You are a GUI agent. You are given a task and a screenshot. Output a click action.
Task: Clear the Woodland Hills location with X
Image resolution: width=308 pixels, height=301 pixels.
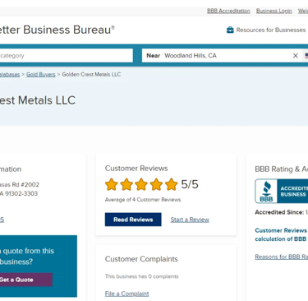296,56
